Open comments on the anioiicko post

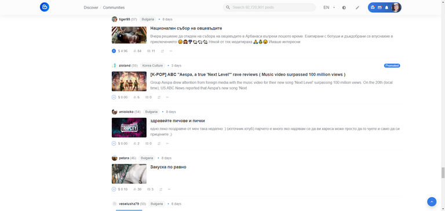tap(149, 143)
